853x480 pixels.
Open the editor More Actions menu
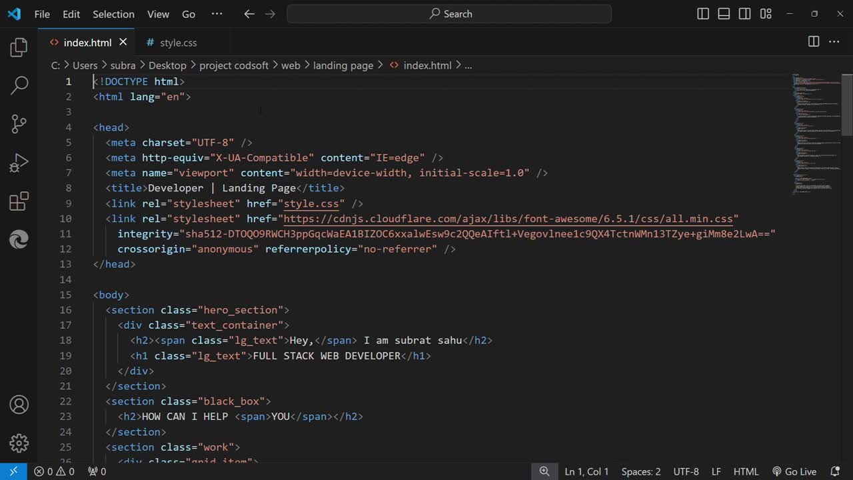(x=834, y=42)
